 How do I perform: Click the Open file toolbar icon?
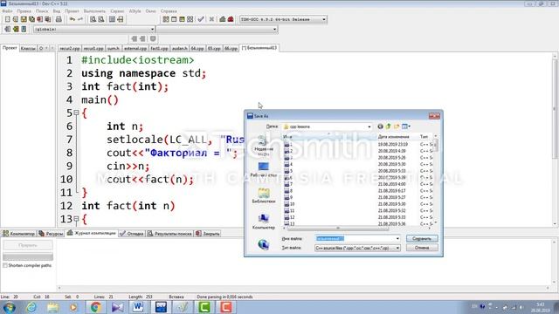click(16, 19)
